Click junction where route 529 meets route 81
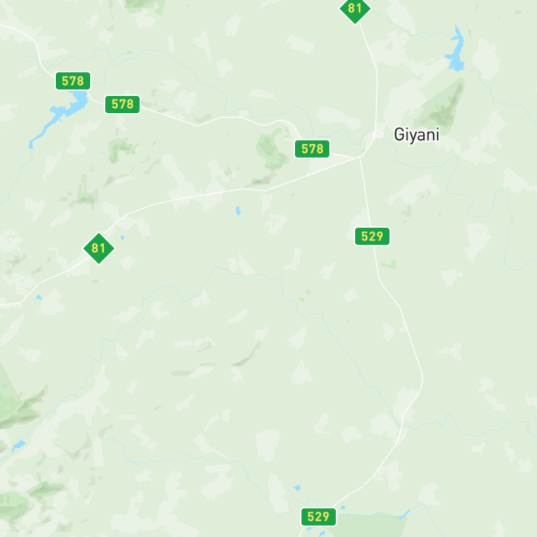This screenshot has width=537, height=537. tap(359, 158)
